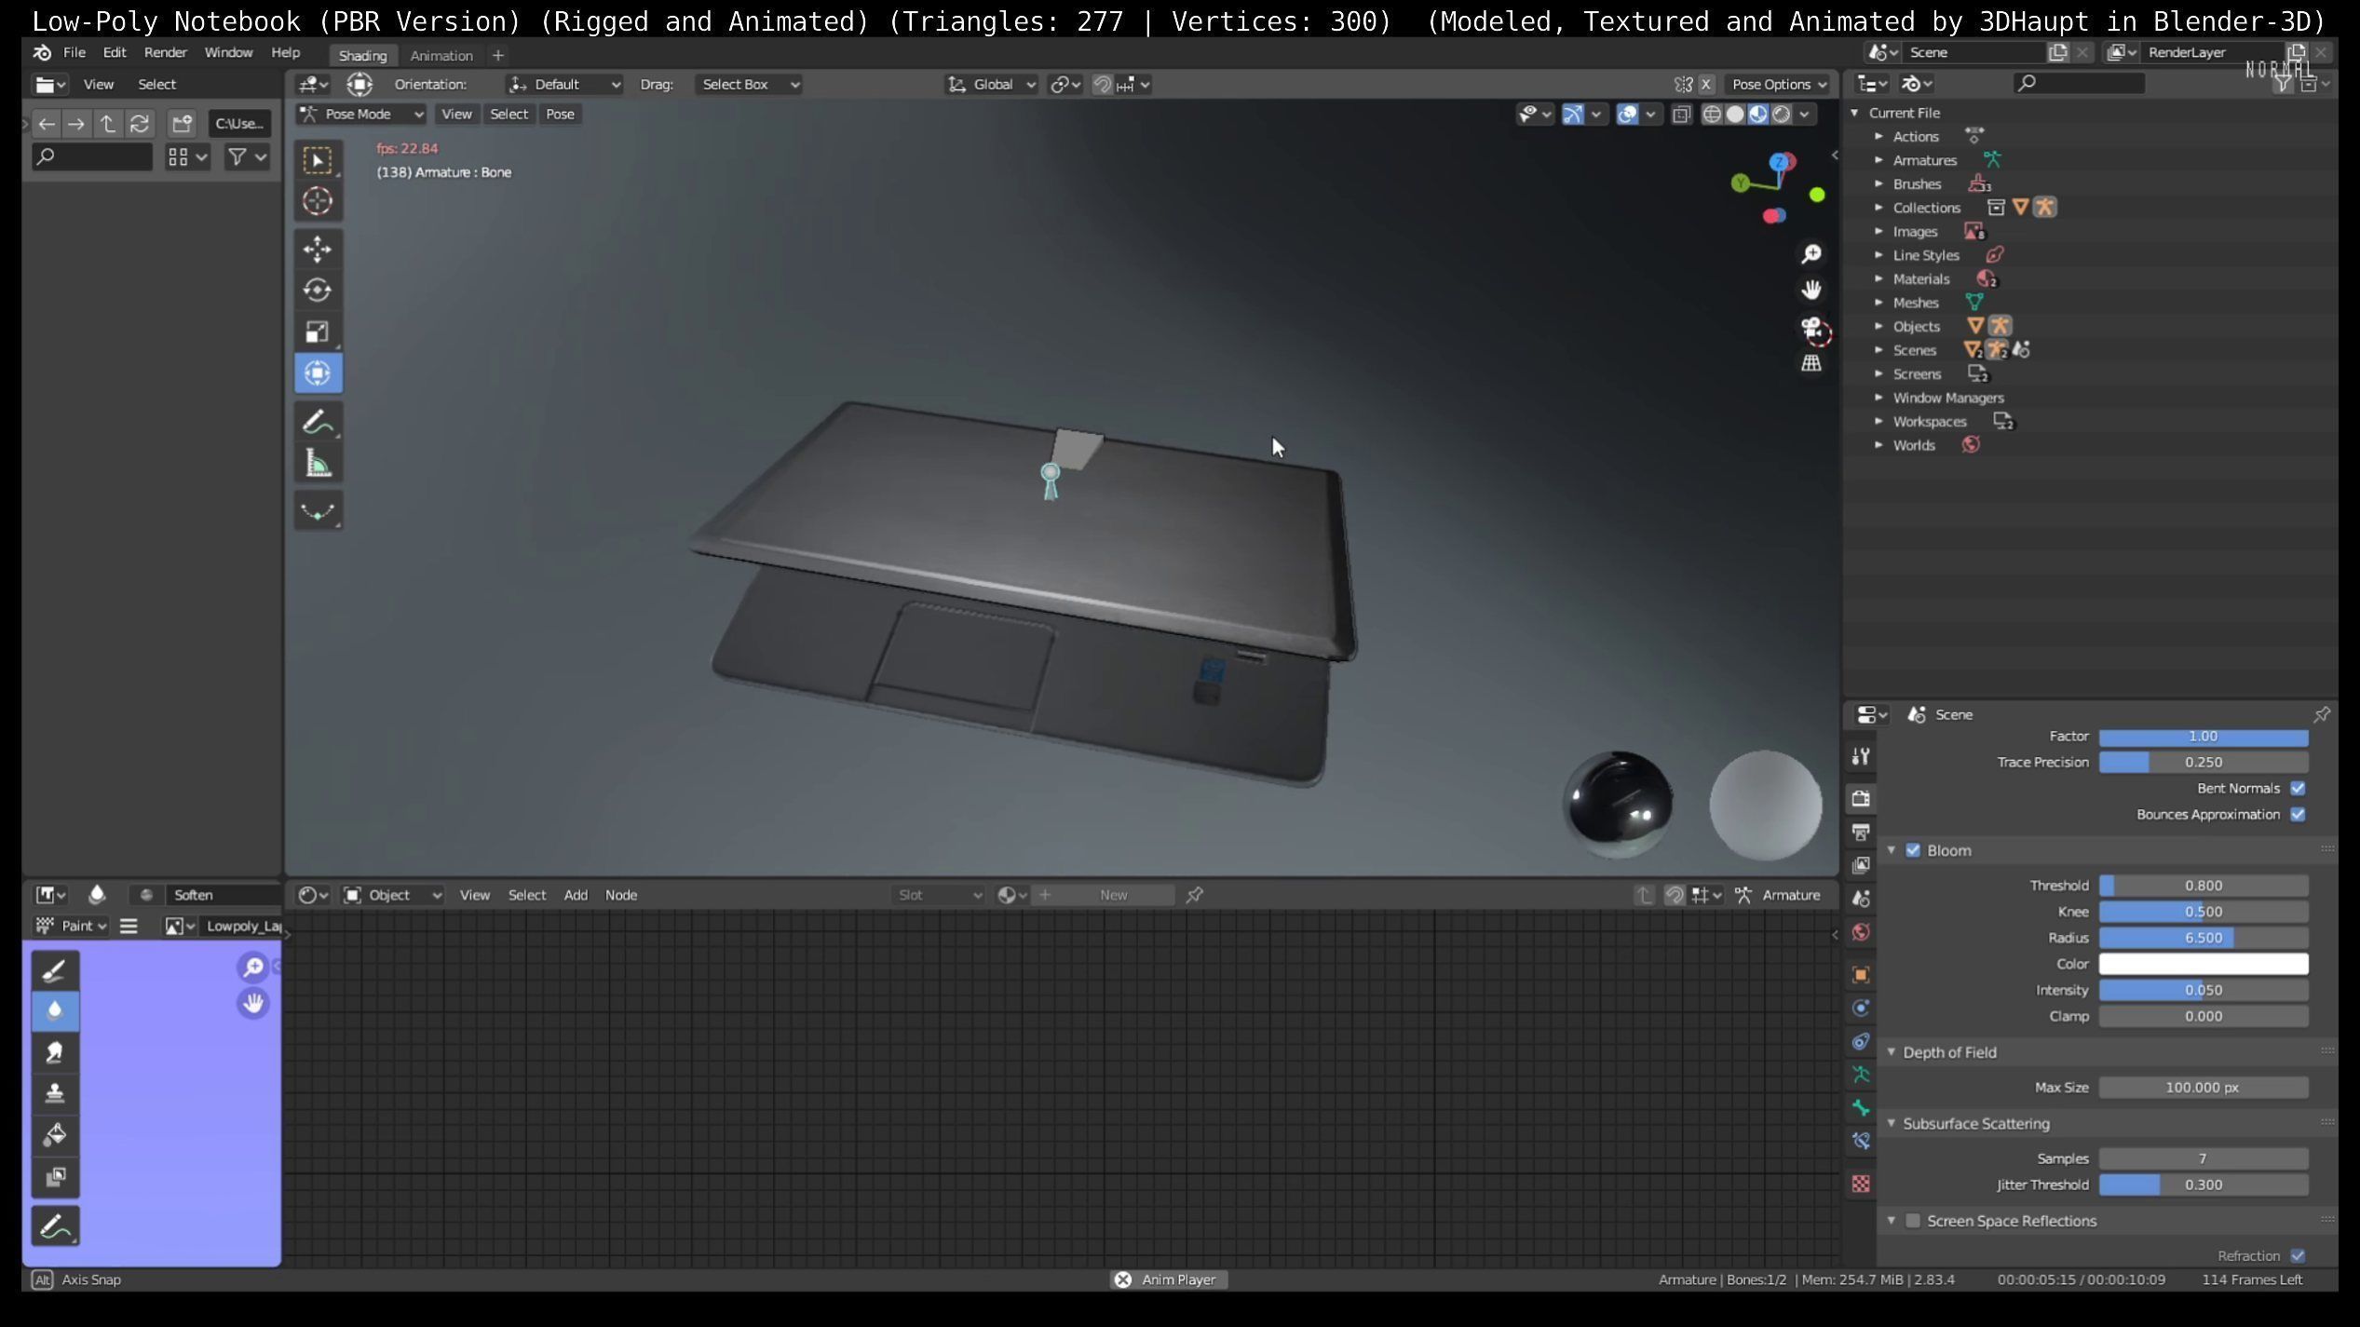
Task: Click the 3D Cursor tool
Action: pyautogui.click(x=317, y=201)
